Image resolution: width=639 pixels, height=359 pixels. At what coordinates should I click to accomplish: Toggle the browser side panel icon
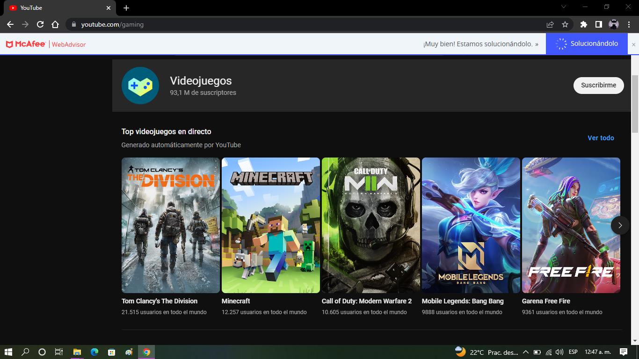598,24
